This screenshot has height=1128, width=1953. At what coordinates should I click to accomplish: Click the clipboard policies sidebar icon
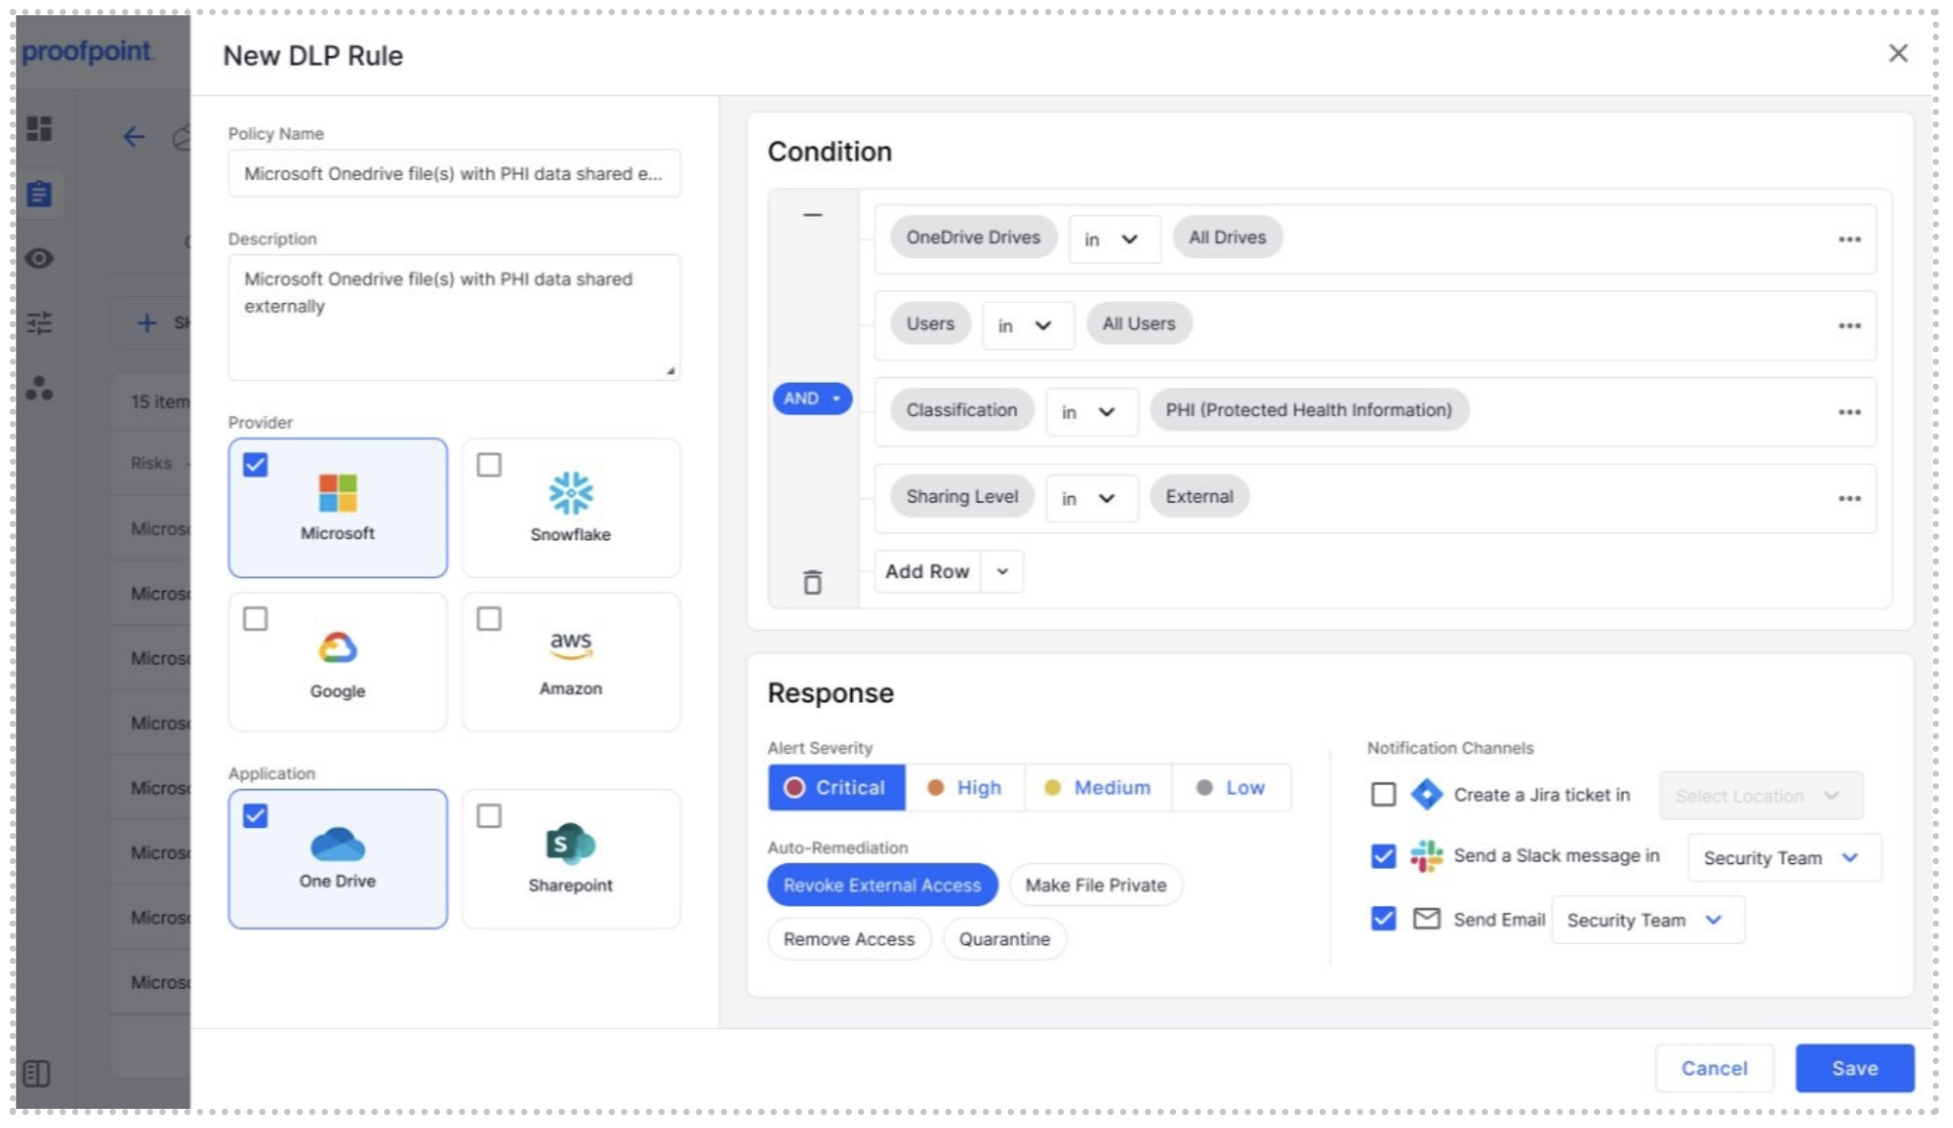click(x=39, y=194)
